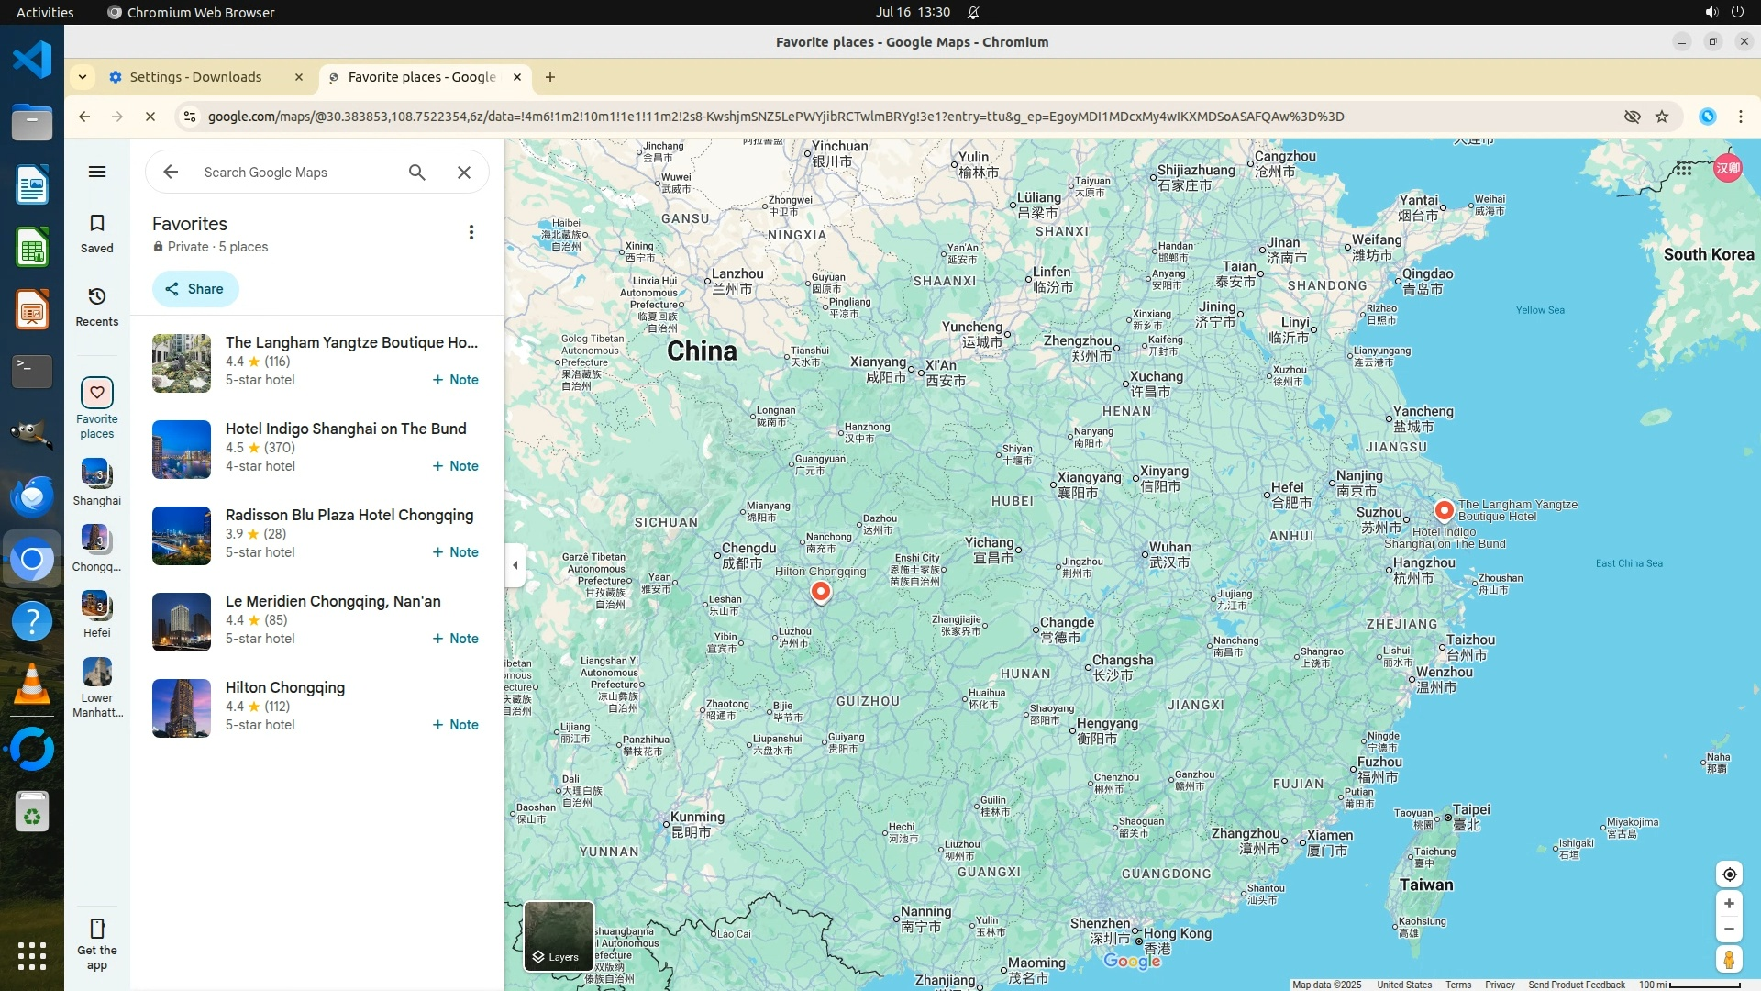The width and height of the screenshot is (1761, 991).
Task: Click the search magnifier icon
Action: point(417,173)
